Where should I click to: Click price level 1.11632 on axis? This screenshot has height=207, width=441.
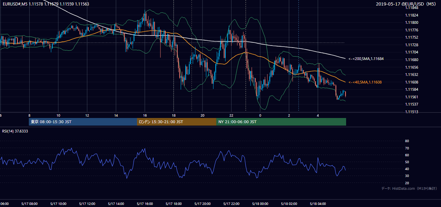pyautogui.click(x=412, y=75)
